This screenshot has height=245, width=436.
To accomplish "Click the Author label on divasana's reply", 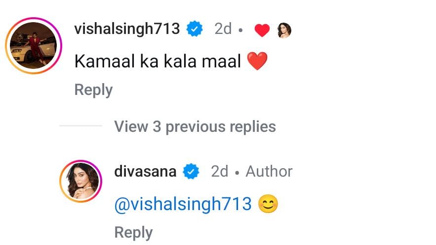I will point(269,171).
